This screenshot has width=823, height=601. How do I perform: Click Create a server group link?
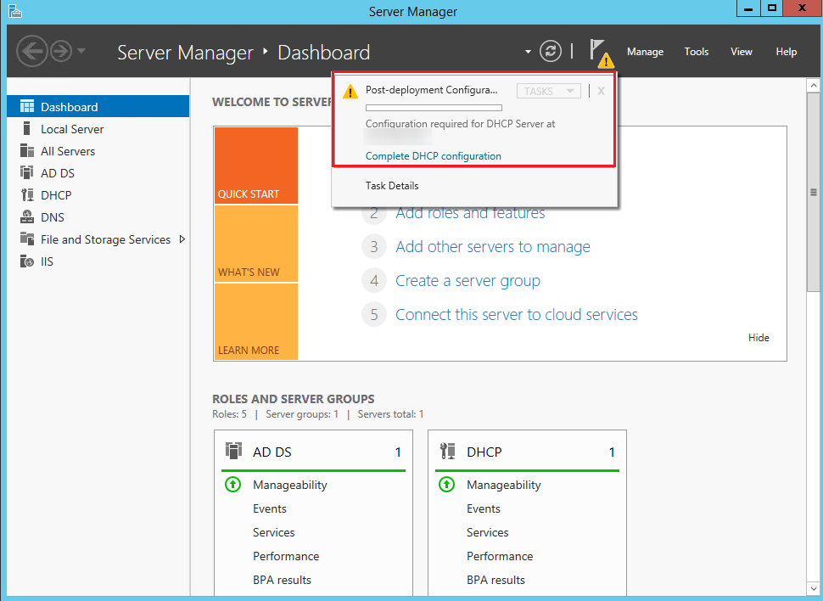point(467,281)
